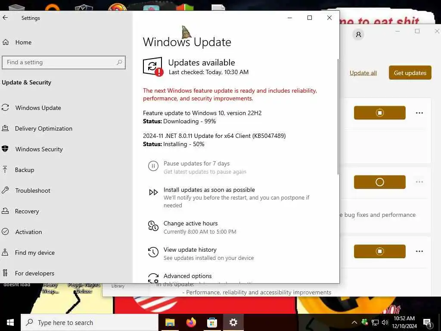
Task: Click the For developers tools icon
Action: tap(5, 273)
